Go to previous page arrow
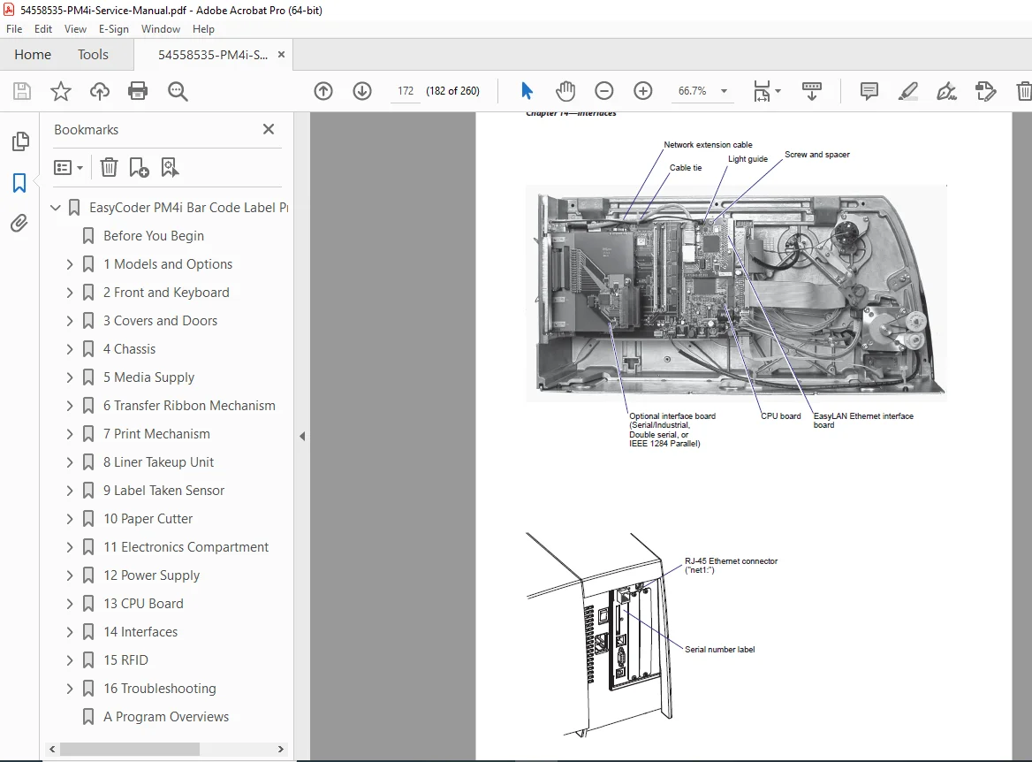The width and height of the screenshot is (1032, 762). tap(323, 91)
